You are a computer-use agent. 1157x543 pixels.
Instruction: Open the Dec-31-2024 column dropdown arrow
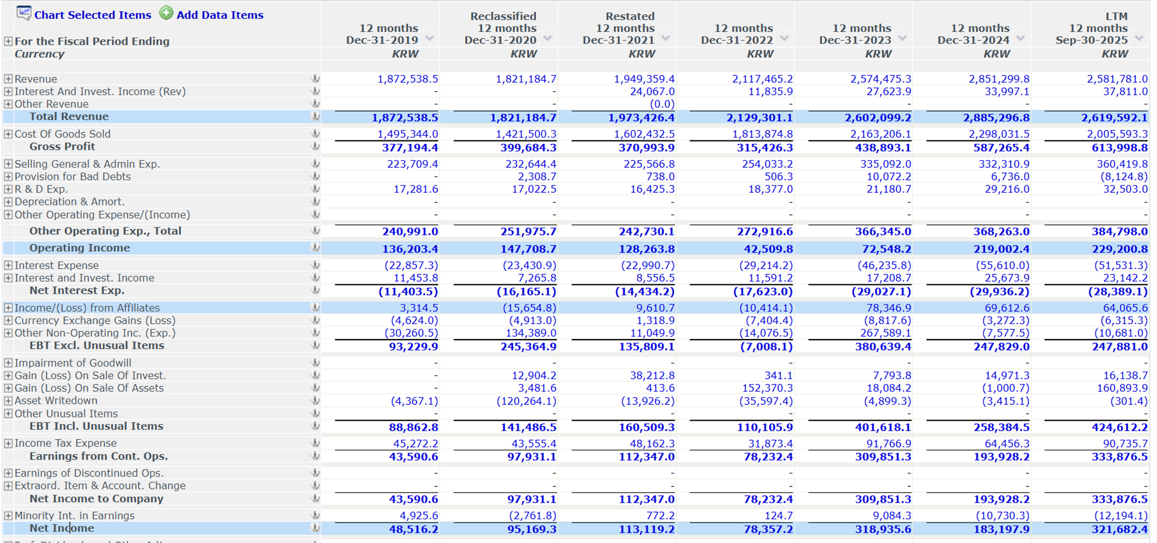coord(1021,38)
